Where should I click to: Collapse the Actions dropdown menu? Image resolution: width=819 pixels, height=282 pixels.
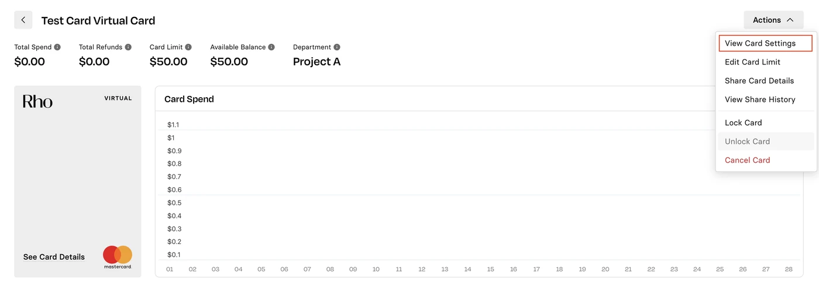(773, 20)
